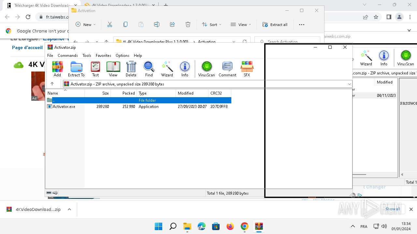Open Microsoft Store from the taskbar
Screen dimensions: 417x234
[216, 226]
